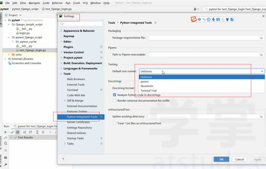
Task: Toggle show ignored tests icon
Action: [x=18, y=132]
